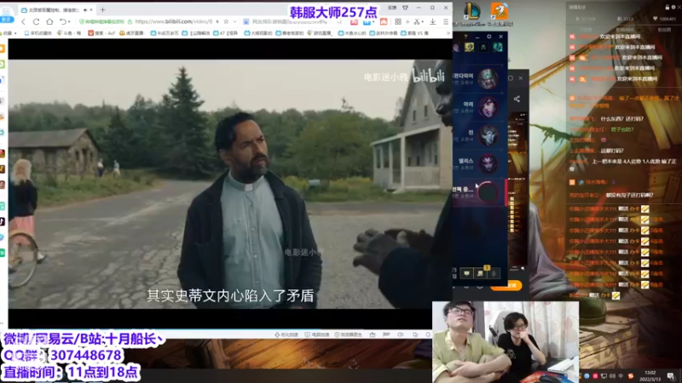Open the browser home page icon
This screenshot has height=383, width=682.
[x=49, y=21]
